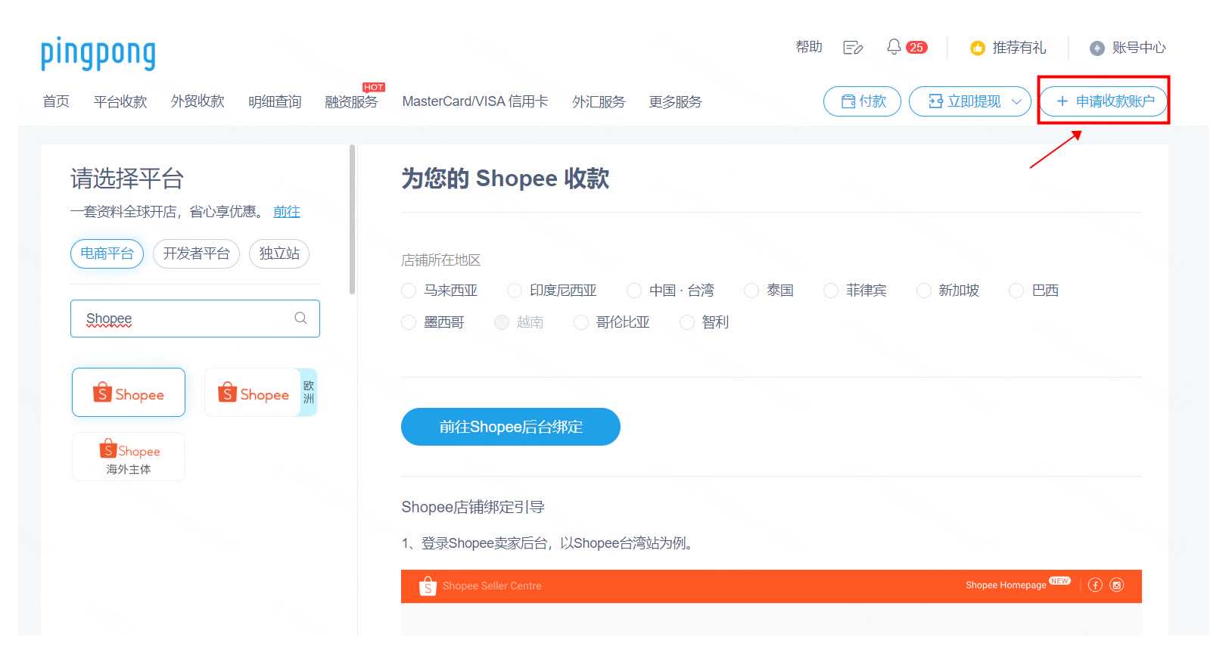1229x653 pixels.
Task: Open the feedback note-edit icon
Action: click(853, 48)
